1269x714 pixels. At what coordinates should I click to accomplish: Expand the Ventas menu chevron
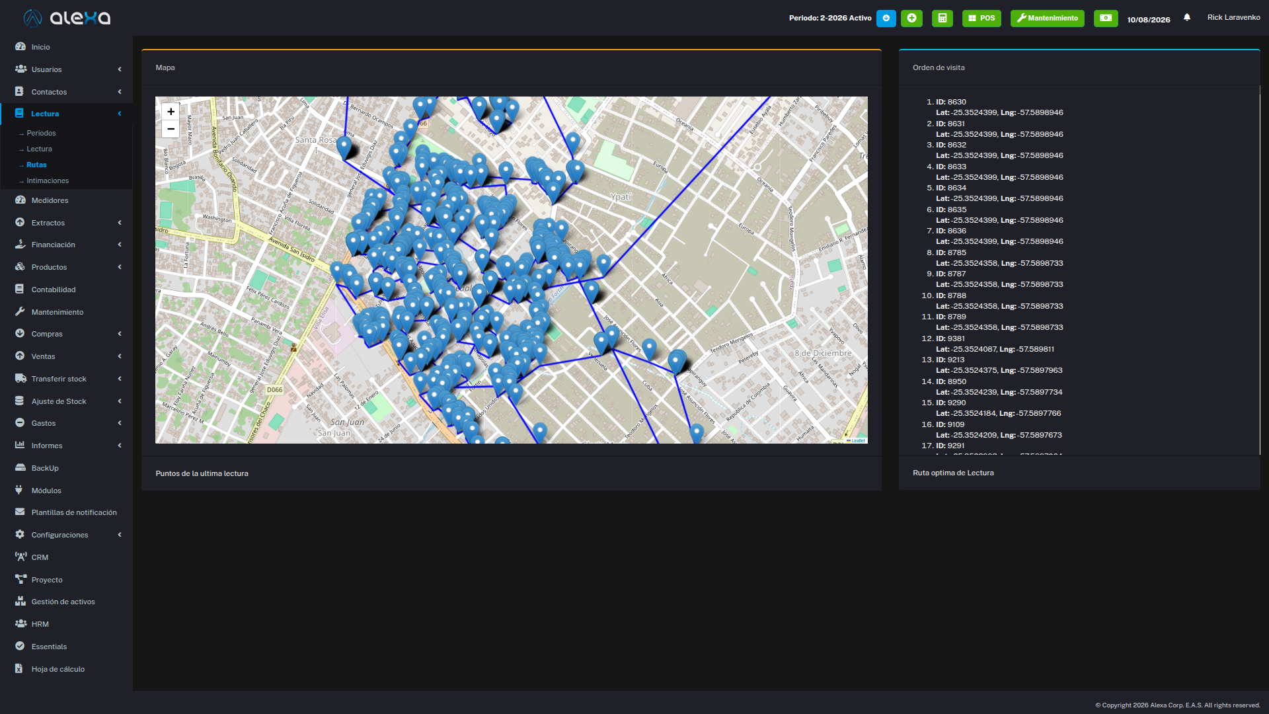pyautogui.click(x=120, y=356)
